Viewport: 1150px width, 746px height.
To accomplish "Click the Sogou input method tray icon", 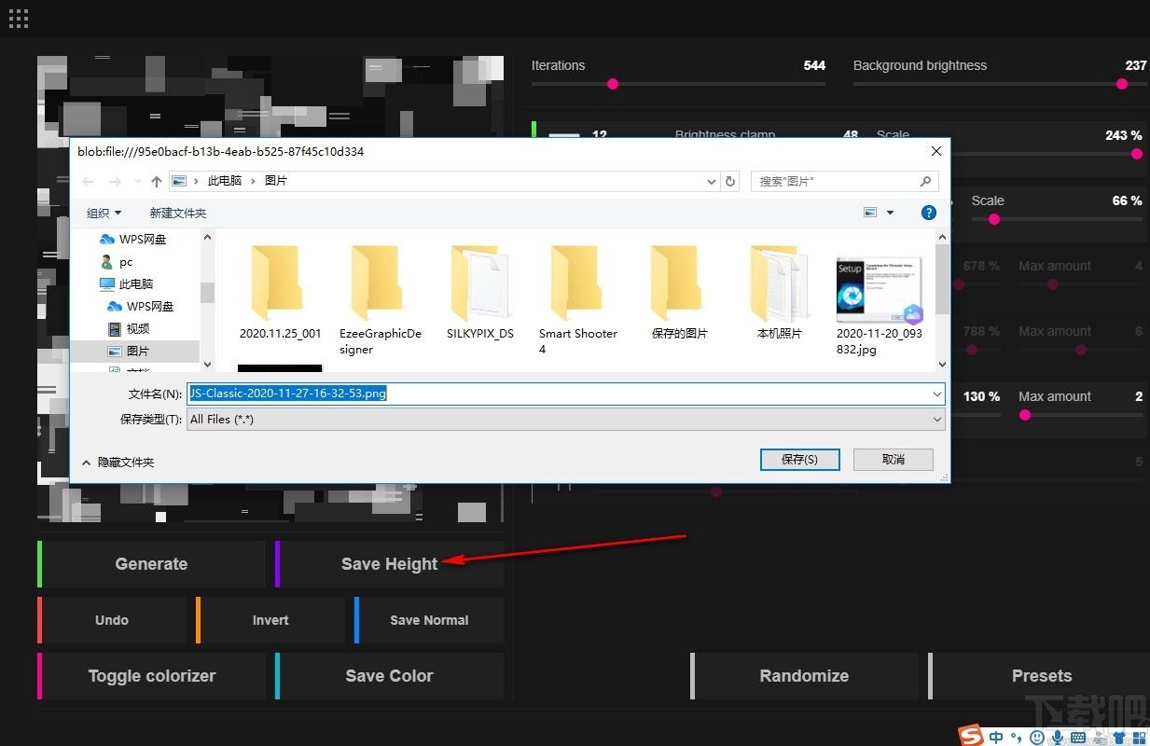I will coord(972,737).
